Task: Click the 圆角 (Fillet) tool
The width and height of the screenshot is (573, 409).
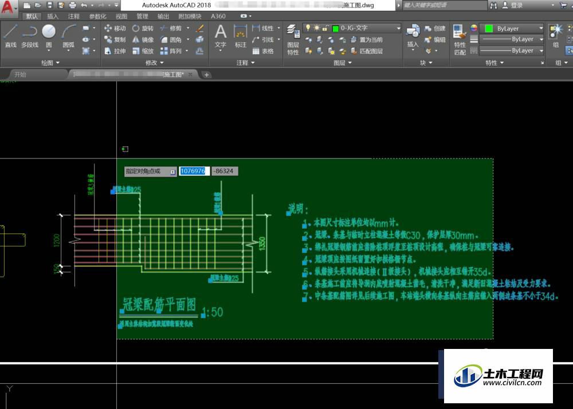Action: (x=171, y=39)
